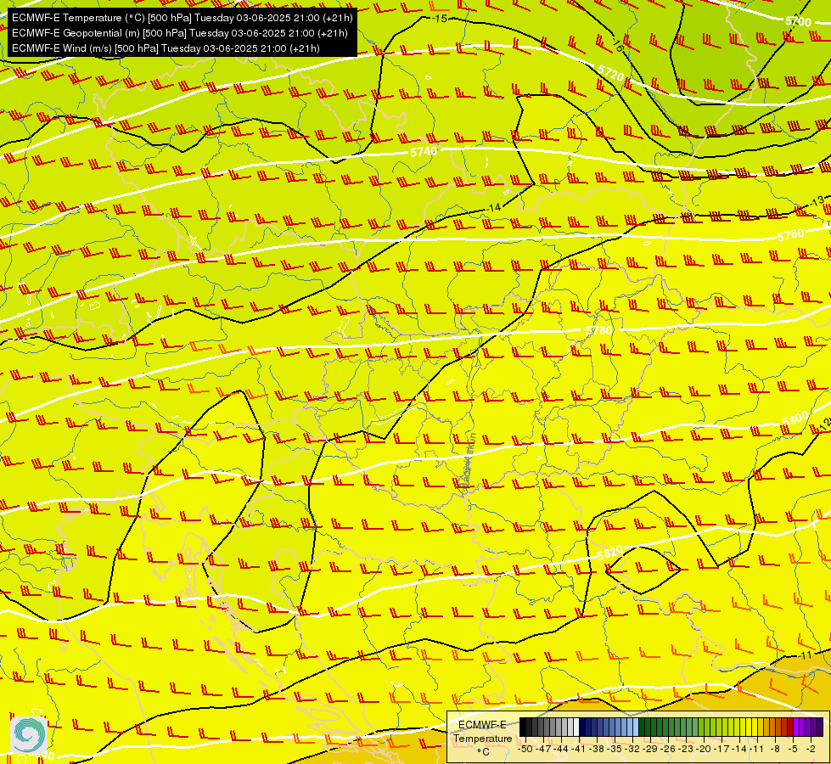Screen dimensions: 831x764
Task: Click the -32 tick label in the legend
Action: pyautogui.click(x=632, y=749)
